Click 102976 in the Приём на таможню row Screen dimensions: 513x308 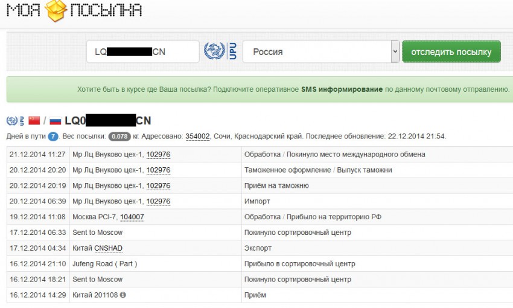click(158, 185)
